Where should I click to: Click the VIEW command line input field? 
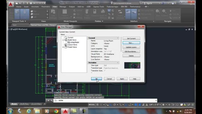105,100
